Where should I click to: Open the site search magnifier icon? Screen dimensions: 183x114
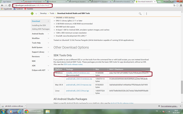(x=140, y=14)
